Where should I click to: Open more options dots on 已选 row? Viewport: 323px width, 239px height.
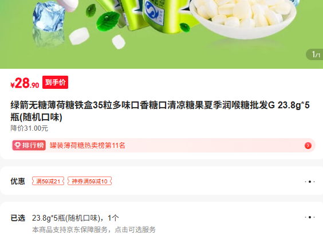310,217
